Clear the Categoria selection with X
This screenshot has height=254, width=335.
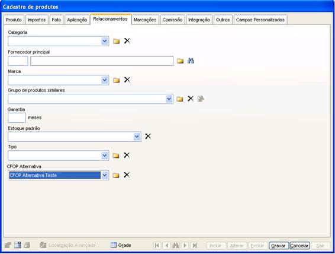[x=127, y=41]
